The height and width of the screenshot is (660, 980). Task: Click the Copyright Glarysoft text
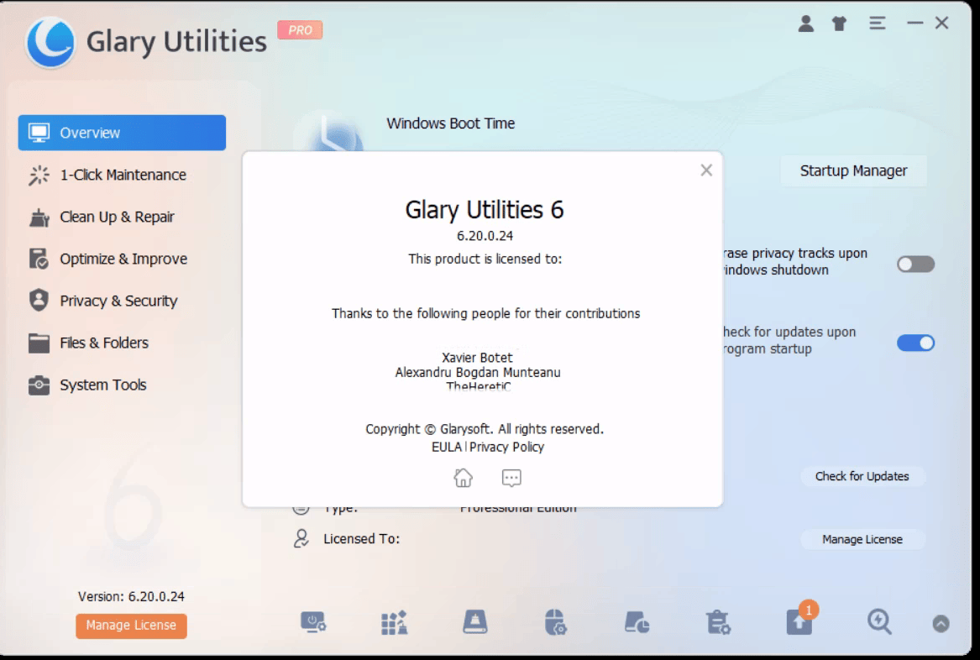485,429
